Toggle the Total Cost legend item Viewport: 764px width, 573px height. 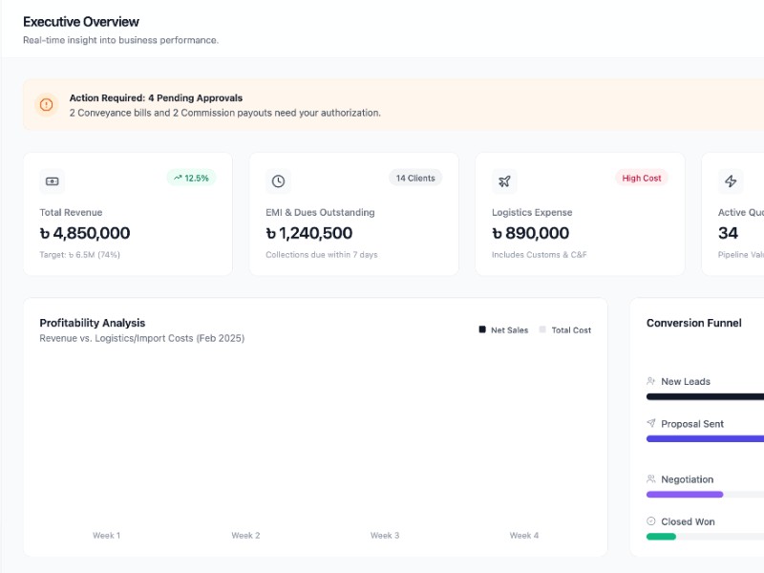coord(563,330)
